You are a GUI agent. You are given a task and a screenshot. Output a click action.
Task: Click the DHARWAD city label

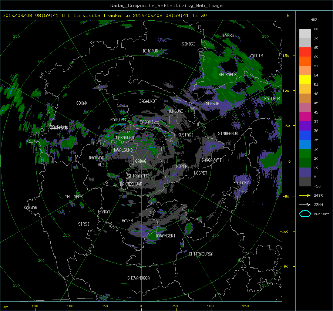(96, 158)
